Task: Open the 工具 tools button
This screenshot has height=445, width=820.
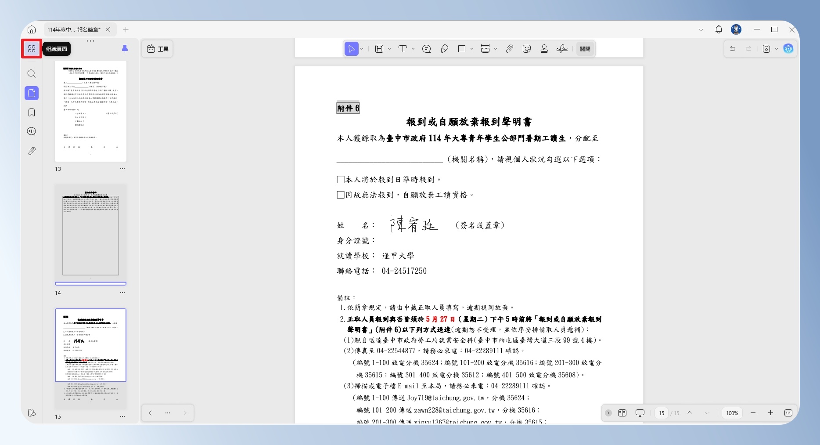Action: point(158,49)
